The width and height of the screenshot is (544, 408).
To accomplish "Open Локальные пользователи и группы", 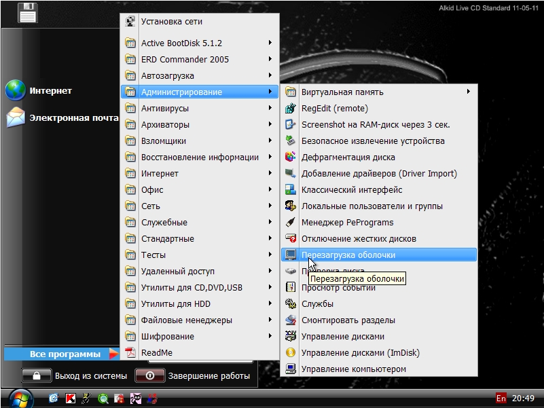I will click(x=379, y=206).
